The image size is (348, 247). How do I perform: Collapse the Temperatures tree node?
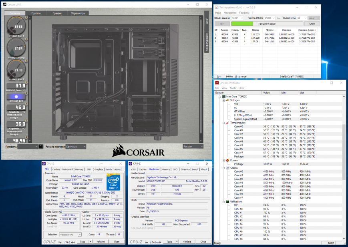224,123
